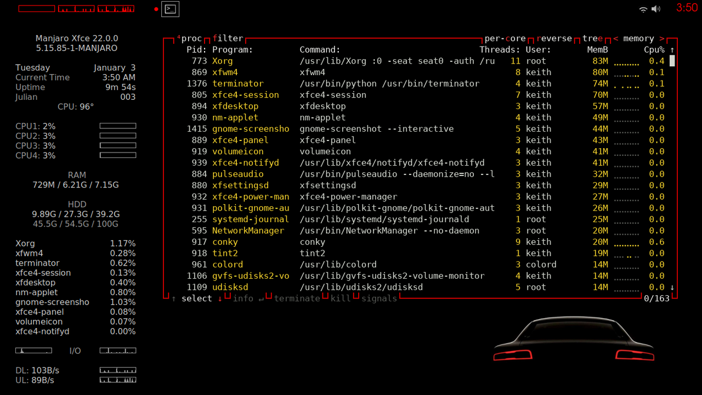Click the memory sort label
702x395 pixels.
[x=639, y=38]
